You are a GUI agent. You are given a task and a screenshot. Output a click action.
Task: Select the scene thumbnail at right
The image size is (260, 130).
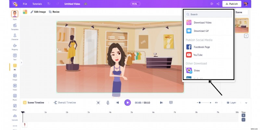pos(242,25)
